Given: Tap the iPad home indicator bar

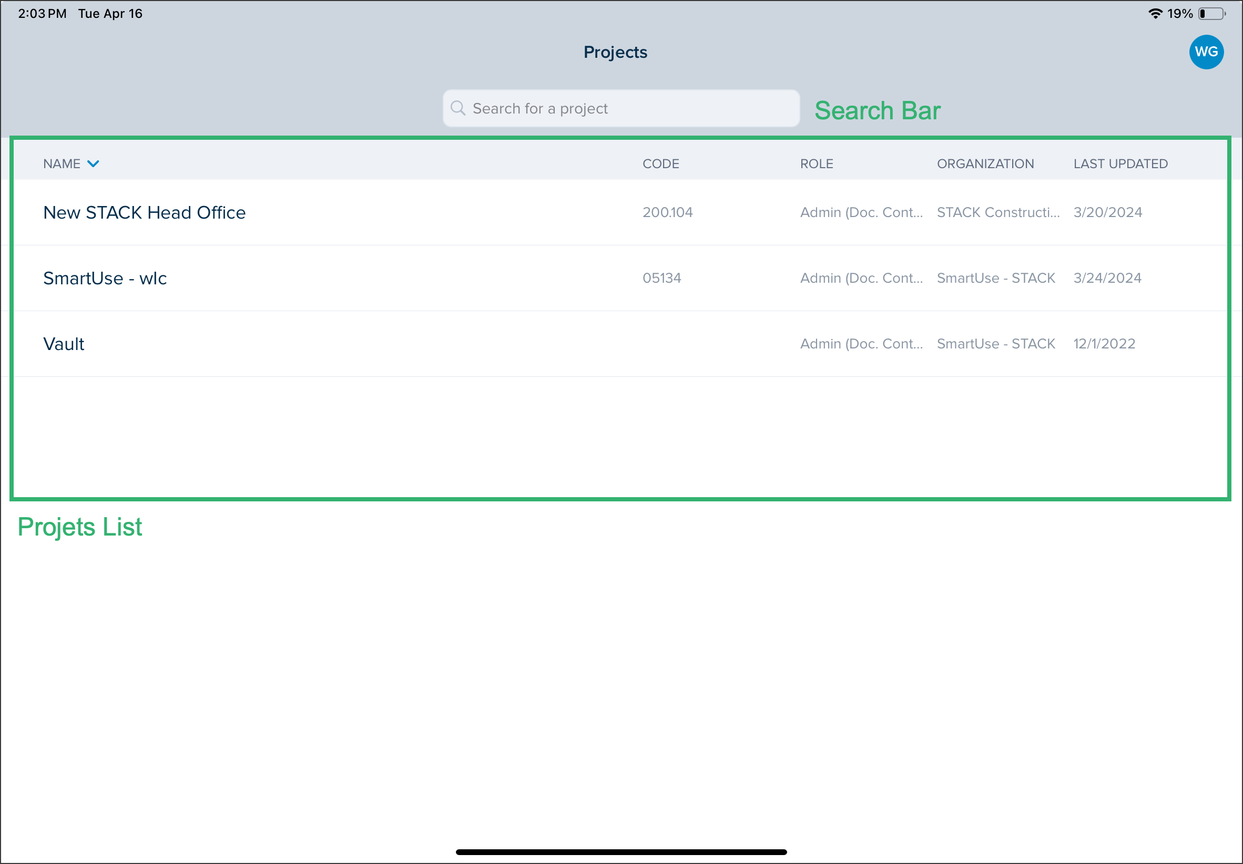Looking at the screenshot, I should click(621, 852).
